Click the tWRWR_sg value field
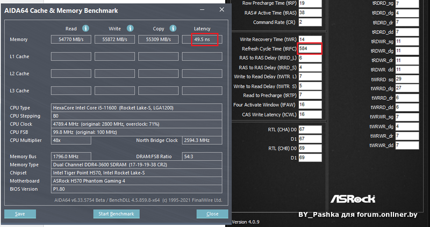Viewport: 430px width, 227px height. pyautogui.click(x=407, y=117)
